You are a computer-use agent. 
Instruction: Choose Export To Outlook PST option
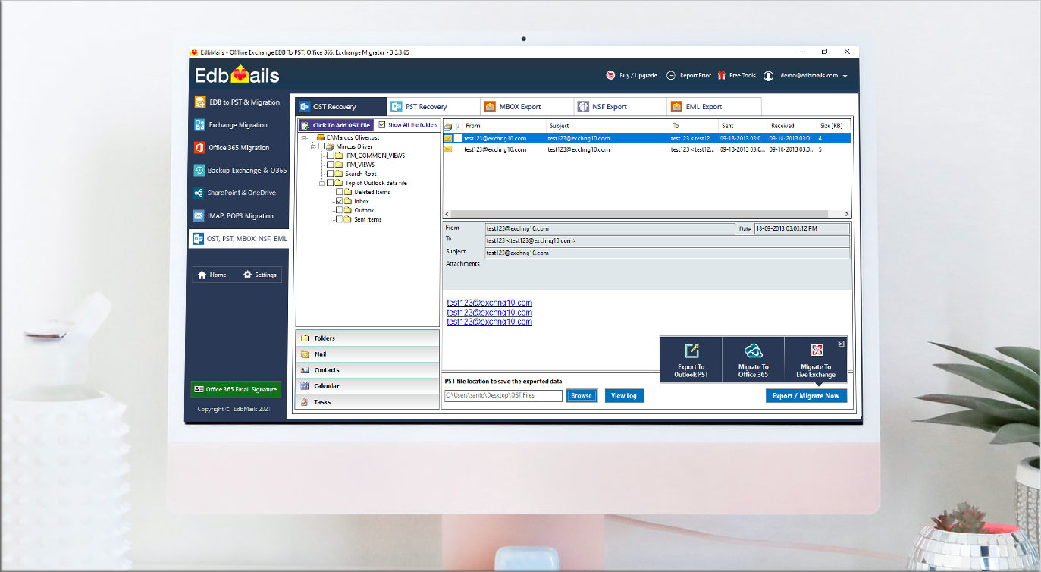coord(691,360)
